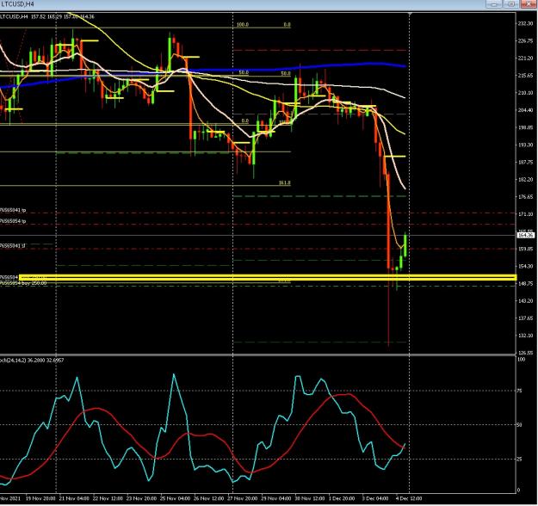The width and height of the screenshot is (538, 506).
Task: Click the LTCUSD,H4 OHLC info line in chart
Action: tap(47, 16)
